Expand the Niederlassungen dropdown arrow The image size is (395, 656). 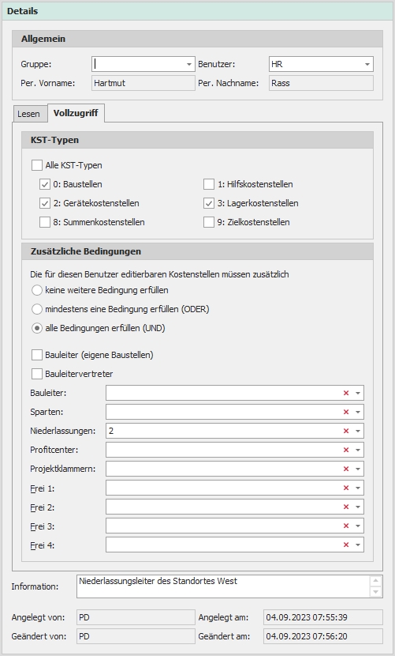tap(358, 431)
